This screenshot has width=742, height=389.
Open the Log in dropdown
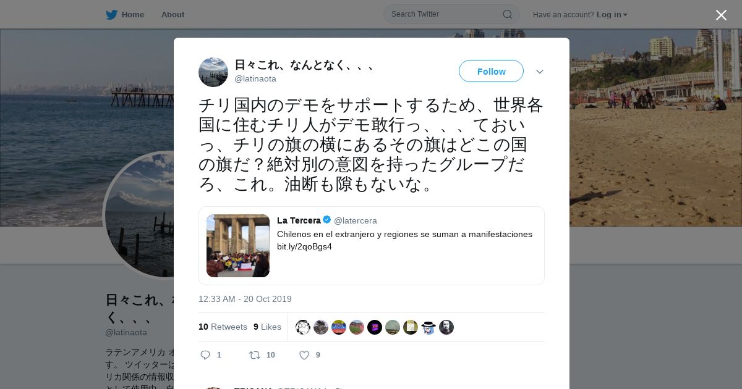point(612,15)
